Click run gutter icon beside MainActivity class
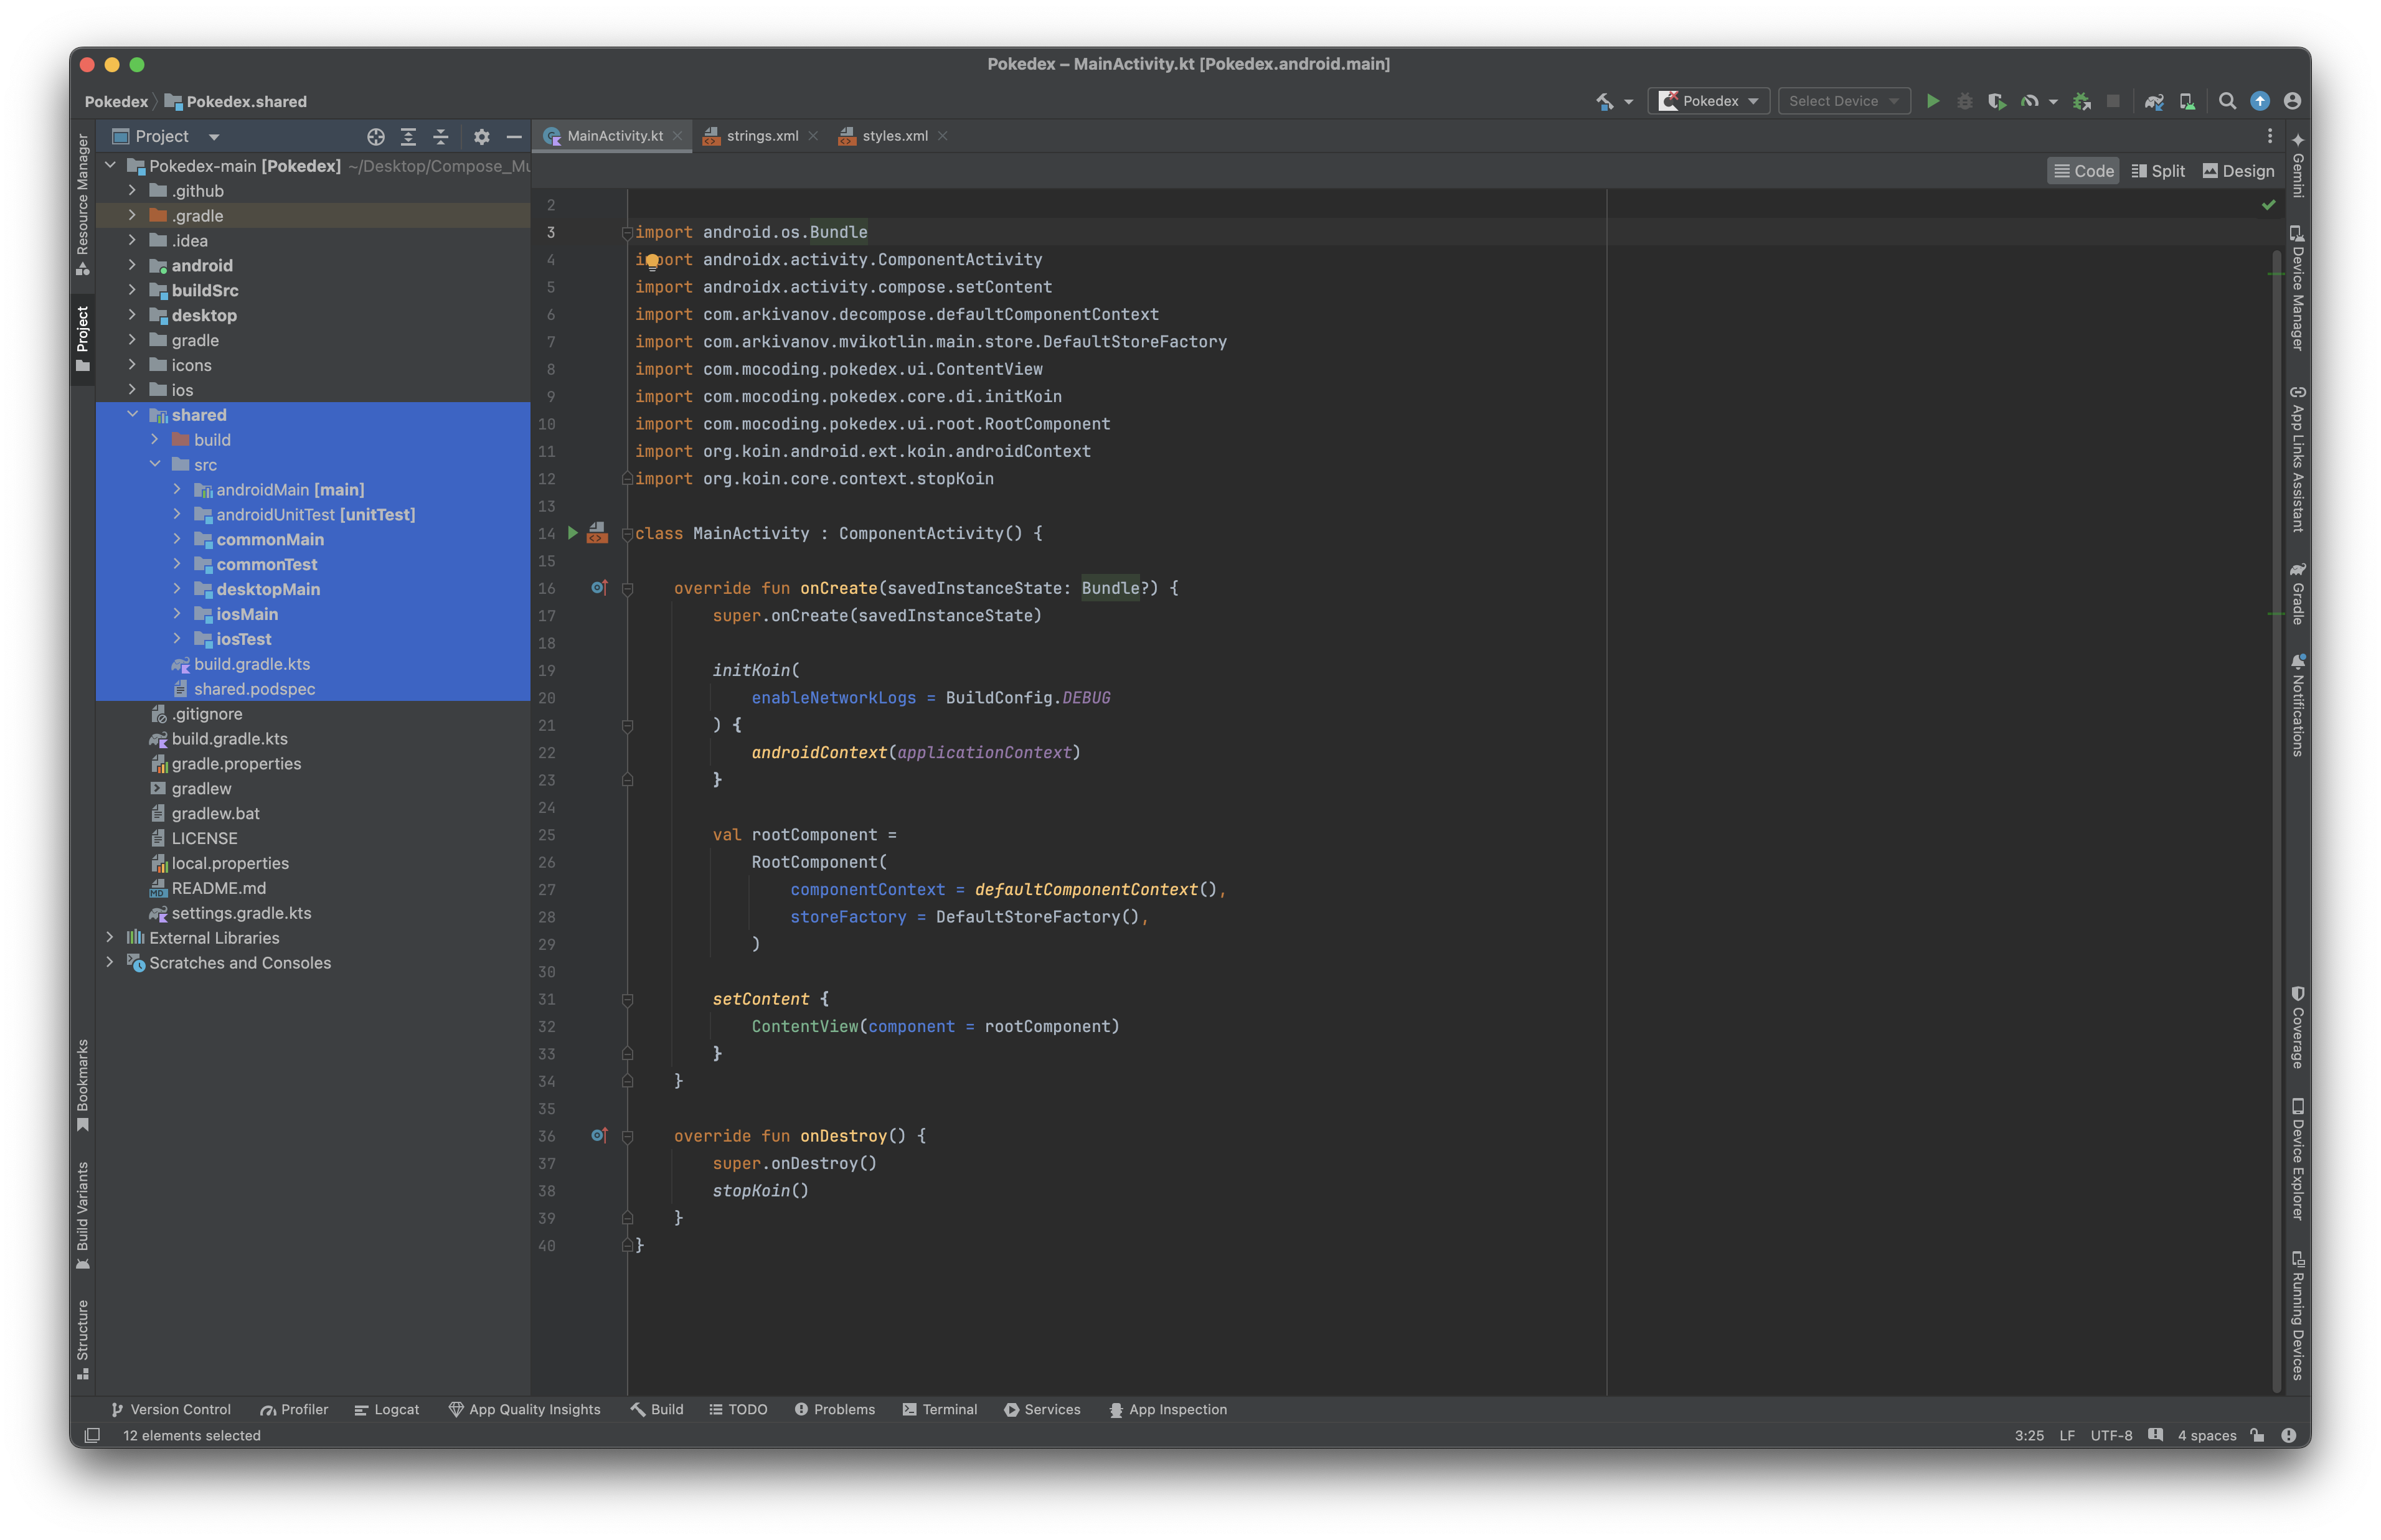This screenshot has height=1540, width=2381. pyautogui.click(x=573, y=533)
